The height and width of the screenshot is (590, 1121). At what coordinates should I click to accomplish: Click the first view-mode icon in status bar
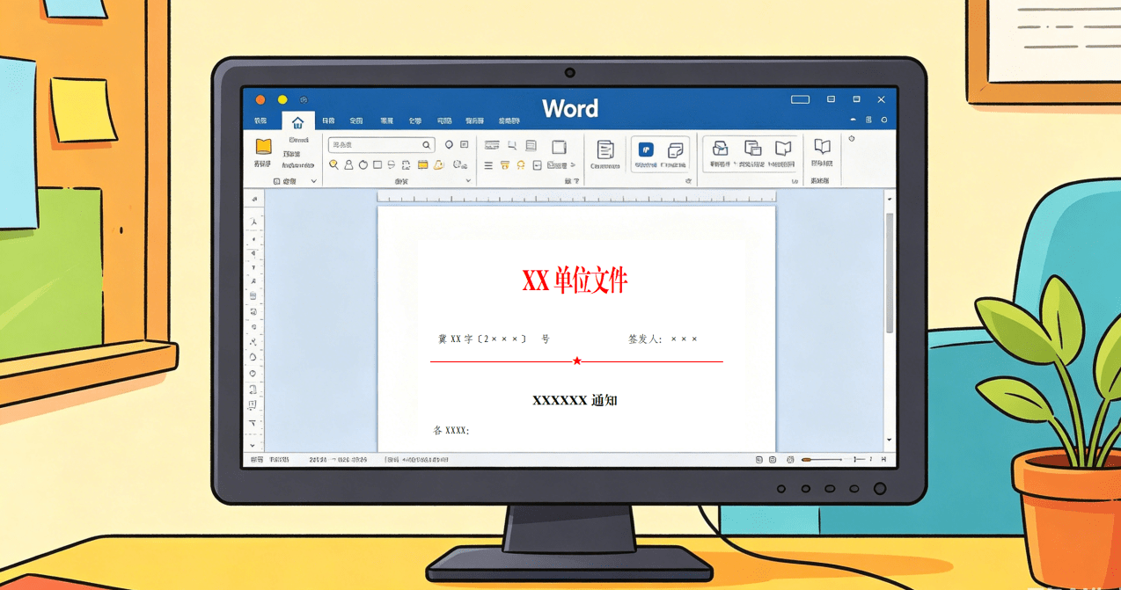(758, 460)
